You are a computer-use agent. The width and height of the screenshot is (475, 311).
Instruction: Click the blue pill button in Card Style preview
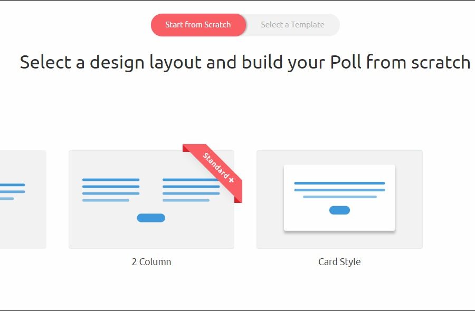click(339, 210)
